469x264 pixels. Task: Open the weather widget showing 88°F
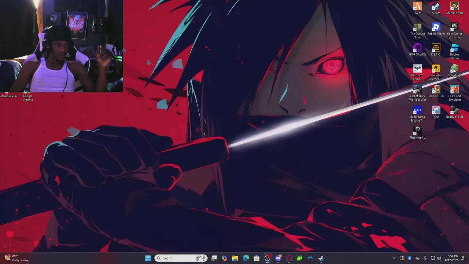(17, 258)
